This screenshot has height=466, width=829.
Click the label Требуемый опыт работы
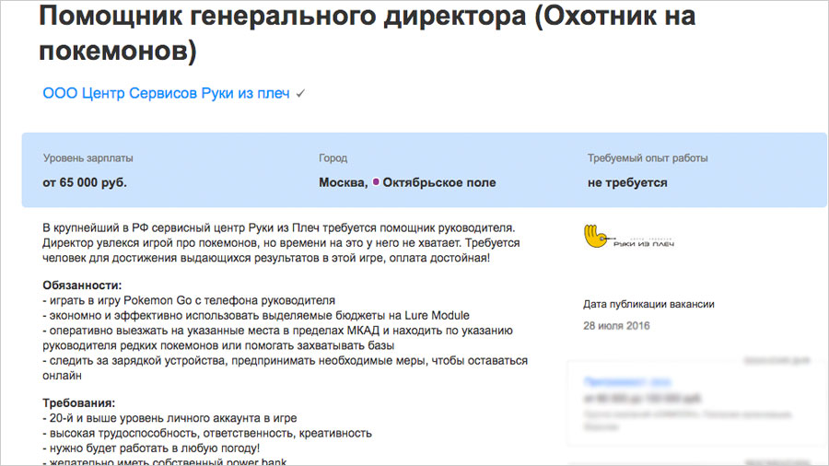(648, 158)
